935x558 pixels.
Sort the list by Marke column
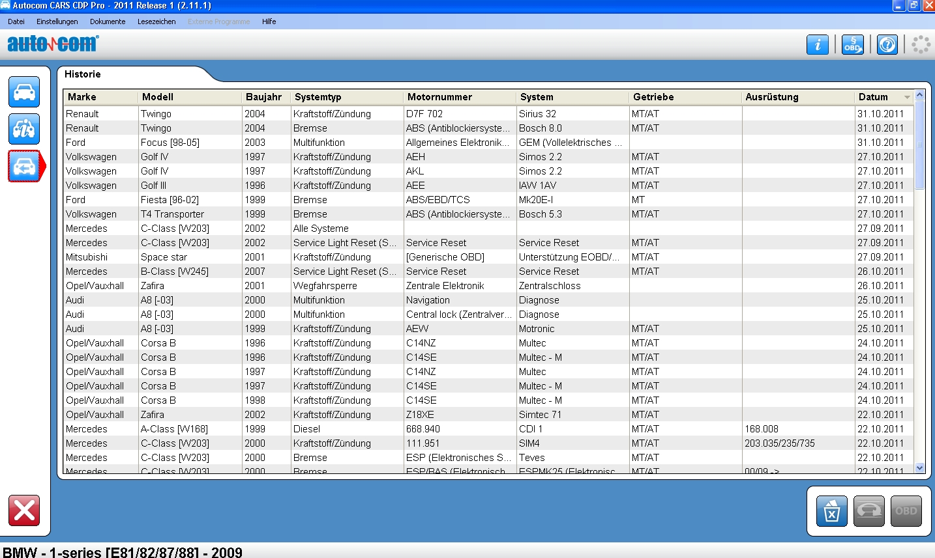pos(82,97)
